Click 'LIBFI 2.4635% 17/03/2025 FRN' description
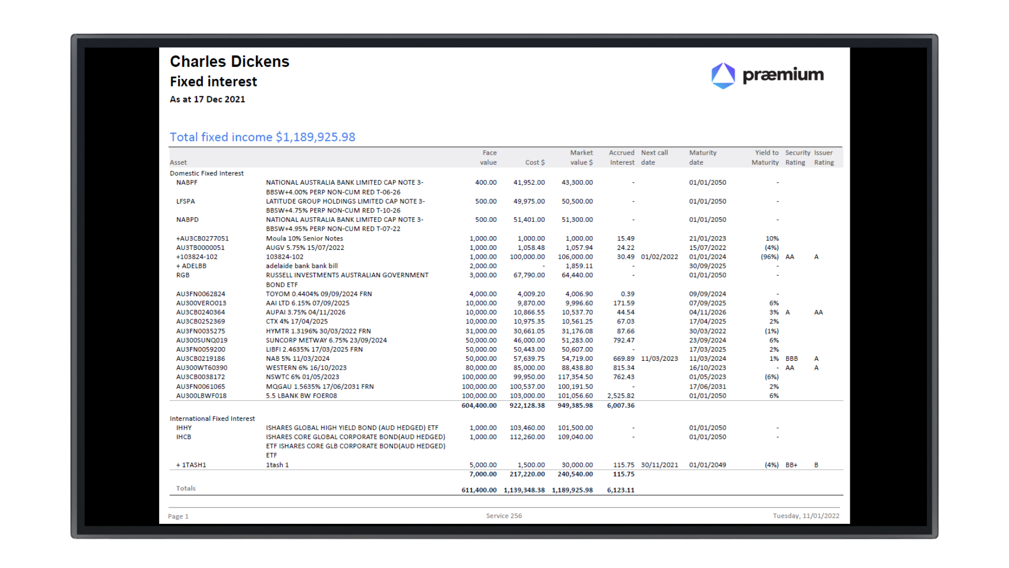 click(314, 350)
